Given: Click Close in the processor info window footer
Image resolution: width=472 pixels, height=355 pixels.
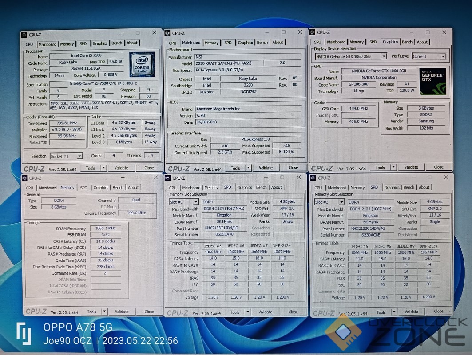Looking at the screenshot, I should pyautogui.click(x=149, y=168).
